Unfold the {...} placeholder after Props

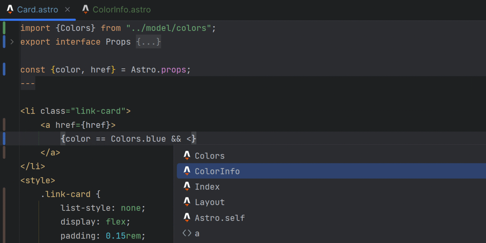148,42
